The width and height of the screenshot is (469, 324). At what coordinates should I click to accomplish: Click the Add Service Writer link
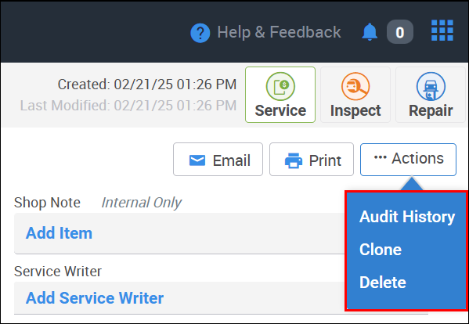pos(95,298)
